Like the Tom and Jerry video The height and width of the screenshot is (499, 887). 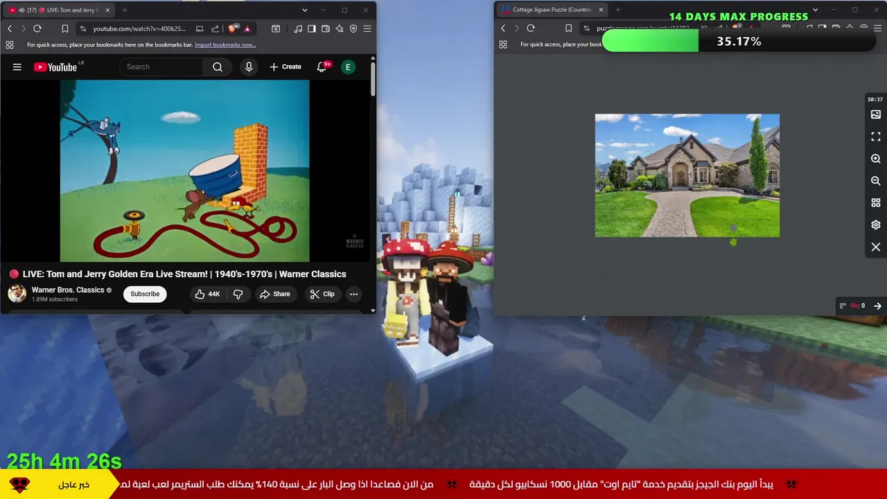pyautogui.click(x=207, y=294)
